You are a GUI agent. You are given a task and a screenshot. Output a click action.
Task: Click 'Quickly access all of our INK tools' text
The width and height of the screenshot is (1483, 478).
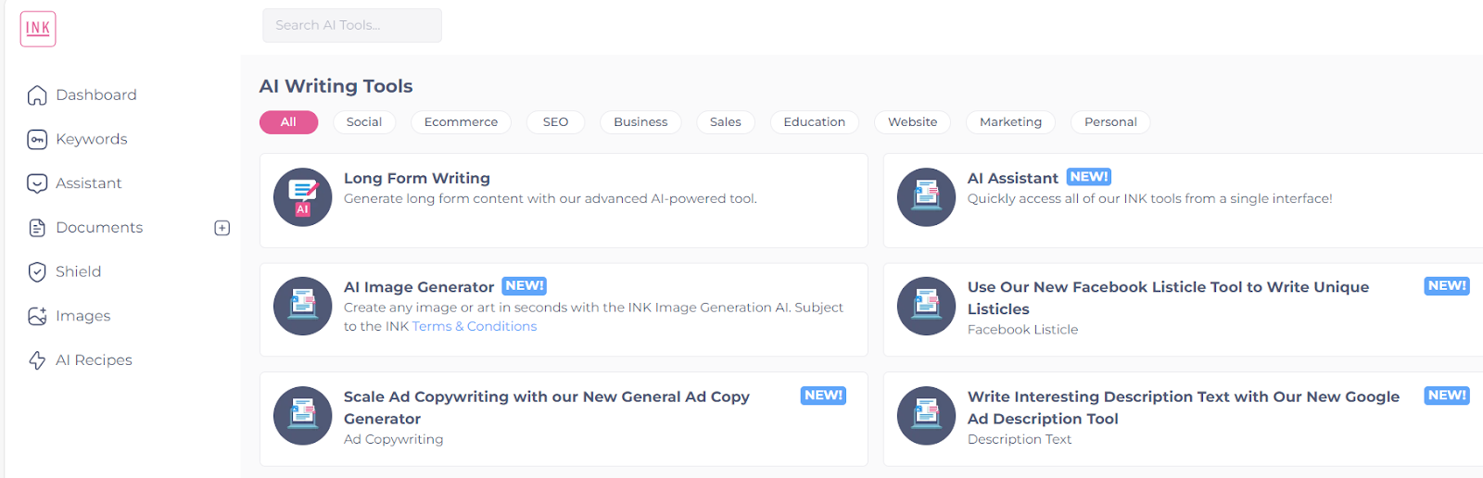point(1150,198)
